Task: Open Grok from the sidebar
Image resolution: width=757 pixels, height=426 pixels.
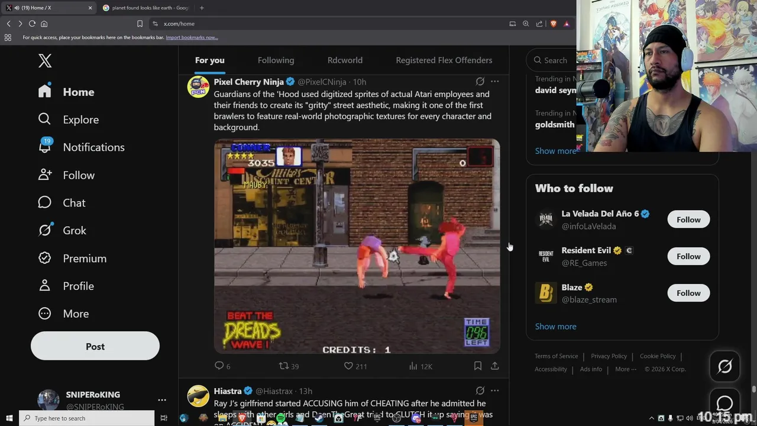Action: coord(62,230)
